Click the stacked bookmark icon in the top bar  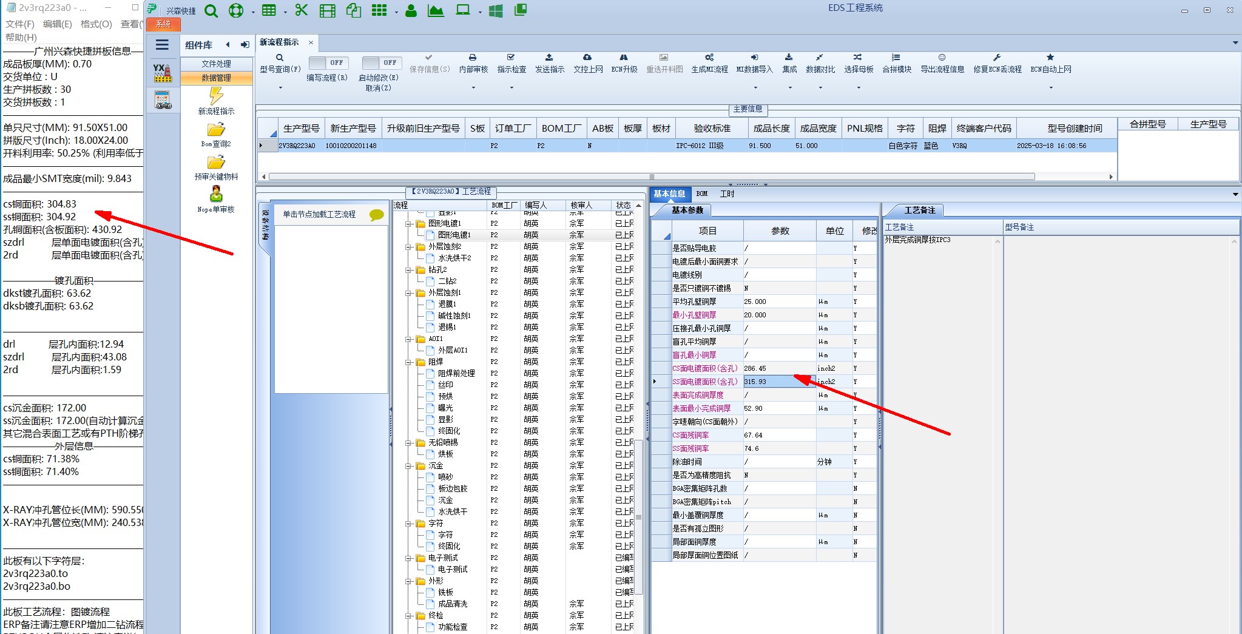tap(521, 10)
